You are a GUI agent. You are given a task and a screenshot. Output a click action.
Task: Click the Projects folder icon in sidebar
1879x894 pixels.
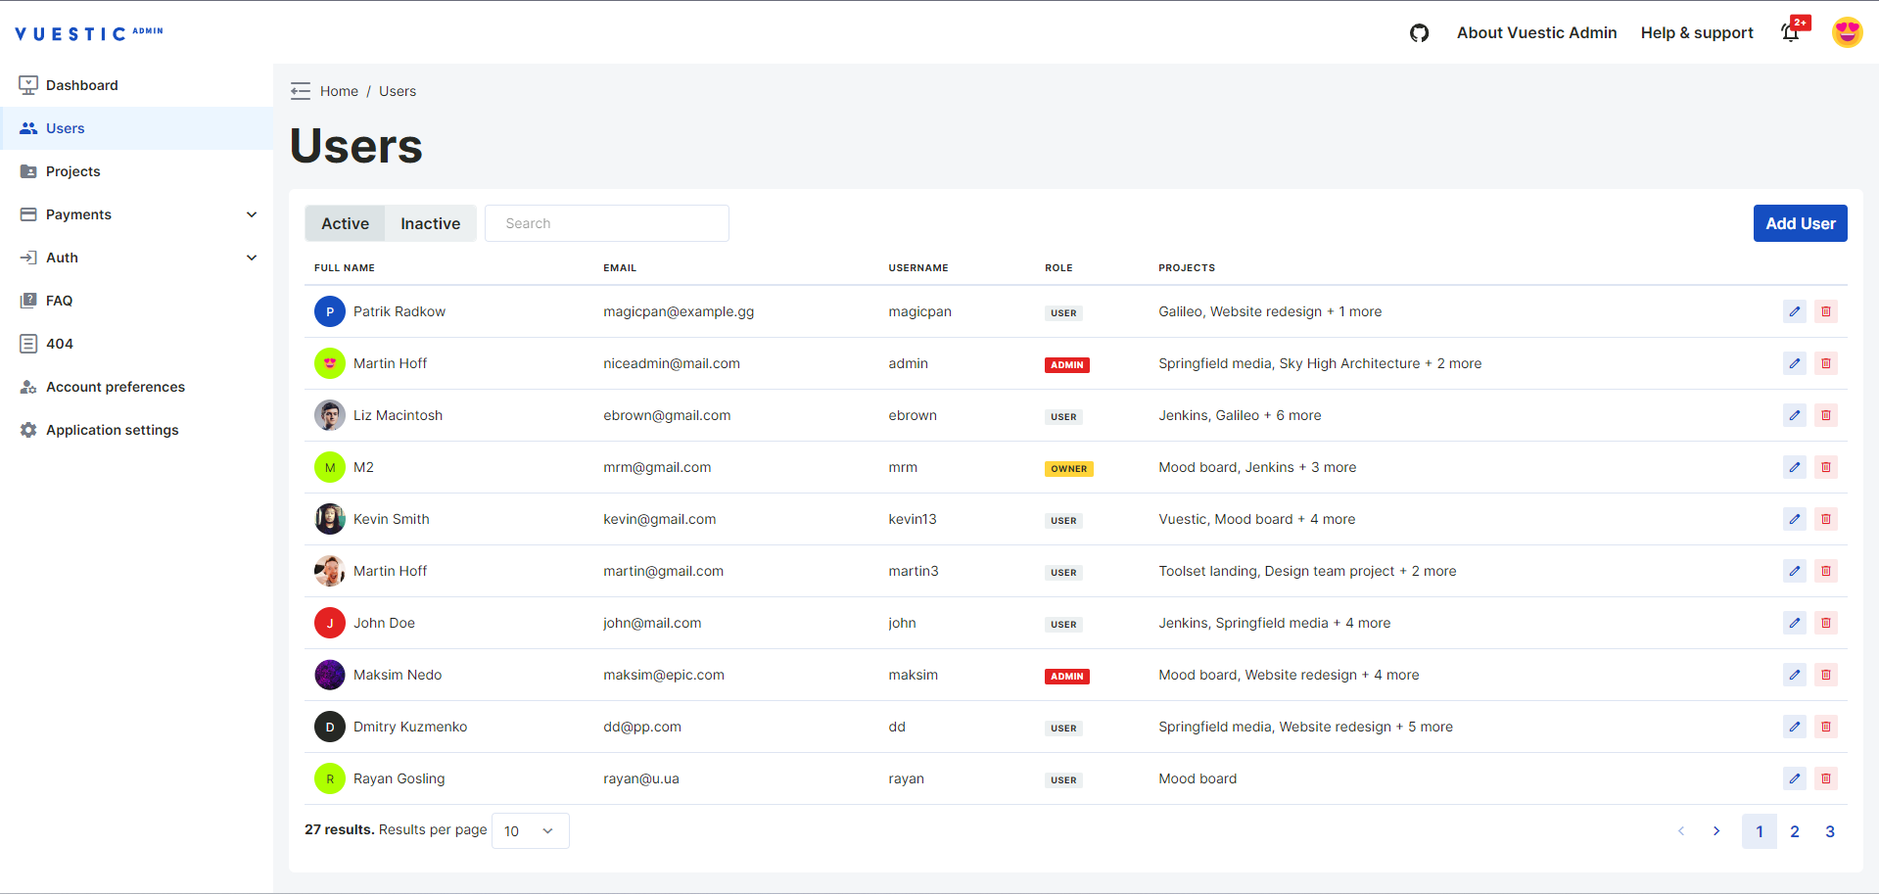click(x=28, y=170)
